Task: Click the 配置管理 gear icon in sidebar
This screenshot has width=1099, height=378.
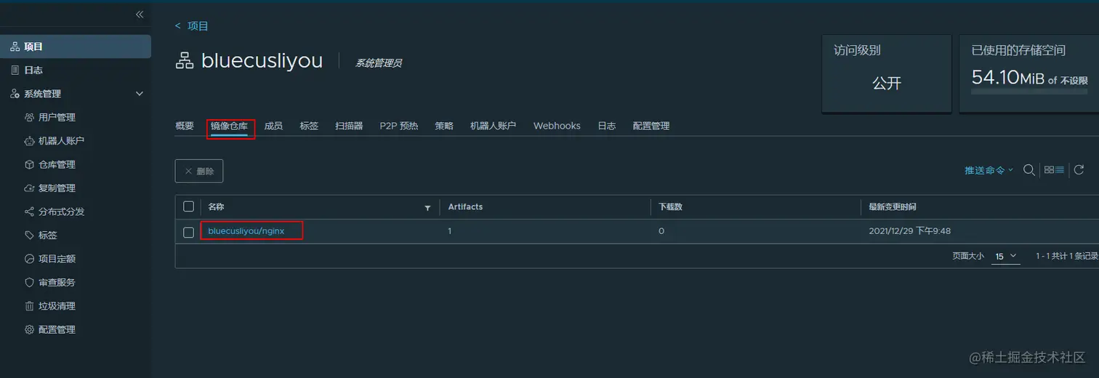Action: (x=29, y=329)
